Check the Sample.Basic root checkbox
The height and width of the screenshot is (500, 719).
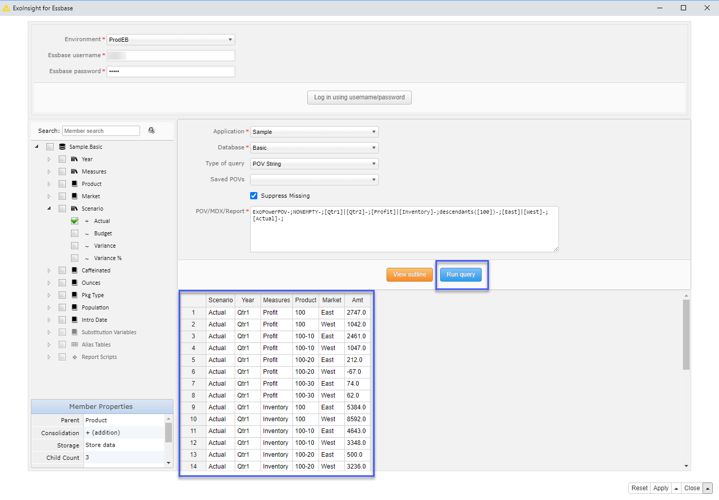click(x=50, y=147)
